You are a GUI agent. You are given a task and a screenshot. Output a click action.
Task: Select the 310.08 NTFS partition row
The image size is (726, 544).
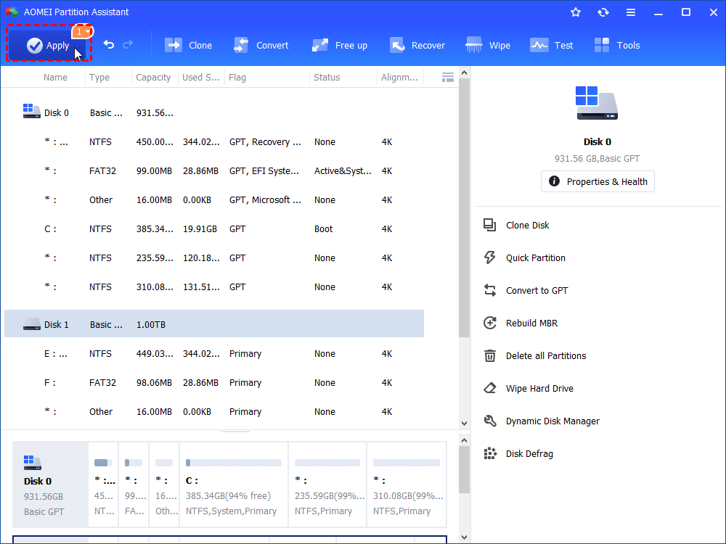(214, 287)
